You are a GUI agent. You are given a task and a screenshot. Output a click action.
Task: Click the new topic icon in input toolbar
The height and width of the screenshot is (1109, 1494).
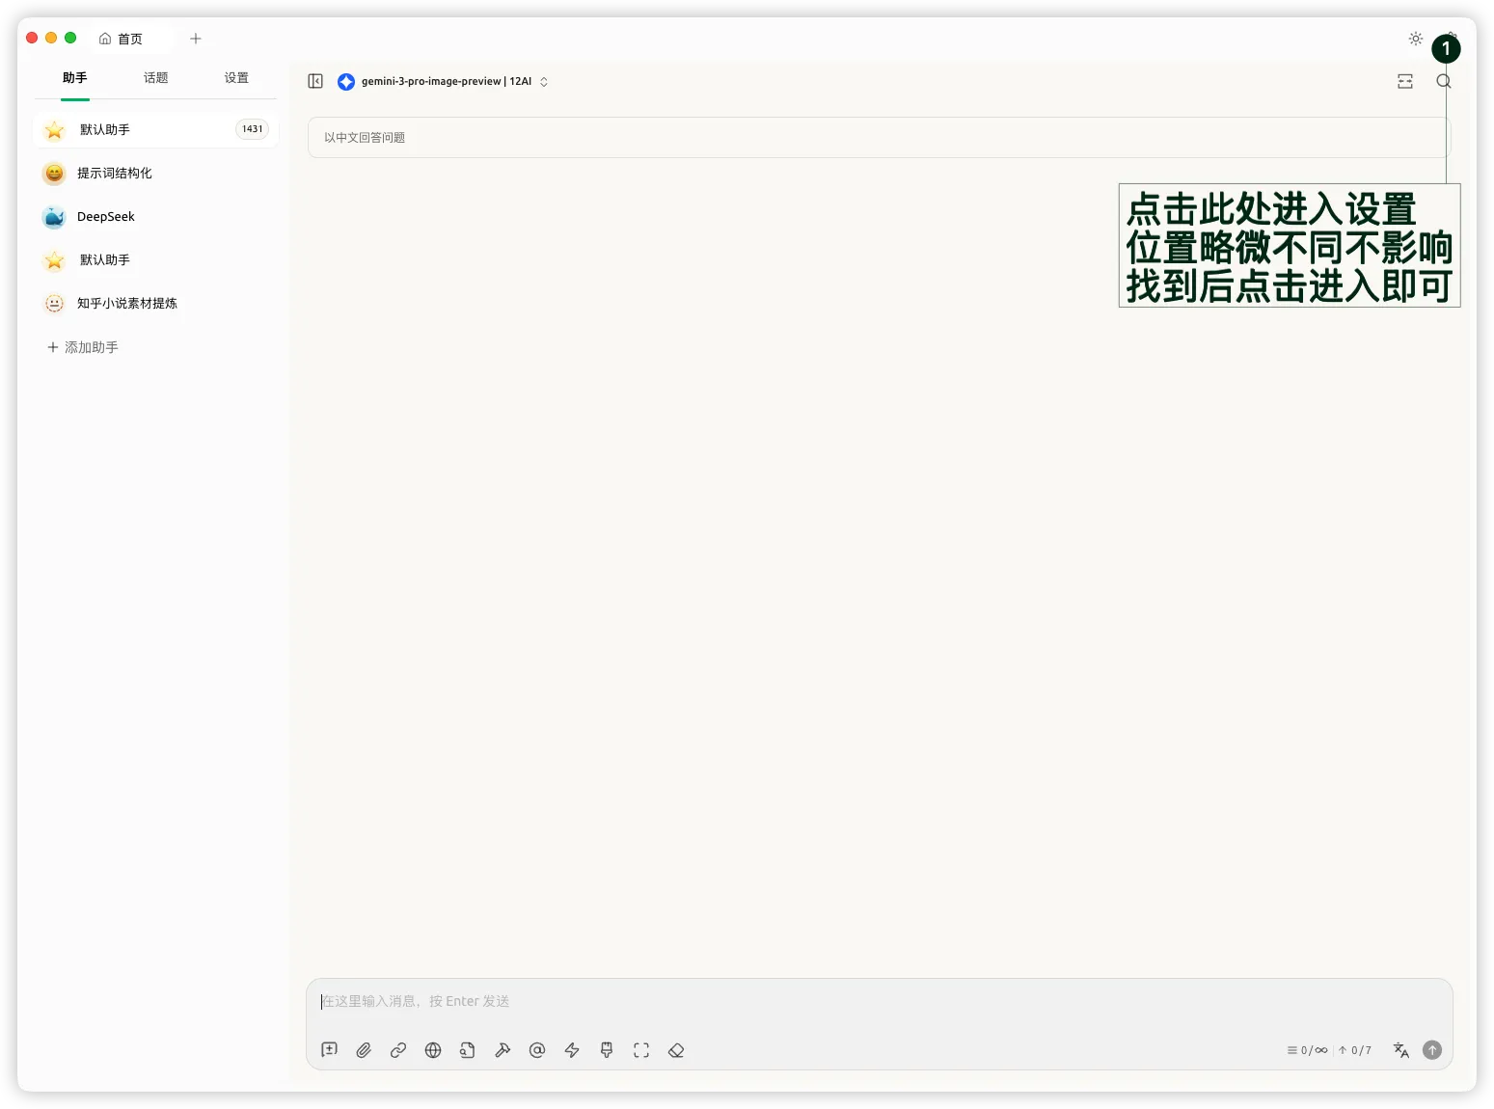(x=330, y=1050)
